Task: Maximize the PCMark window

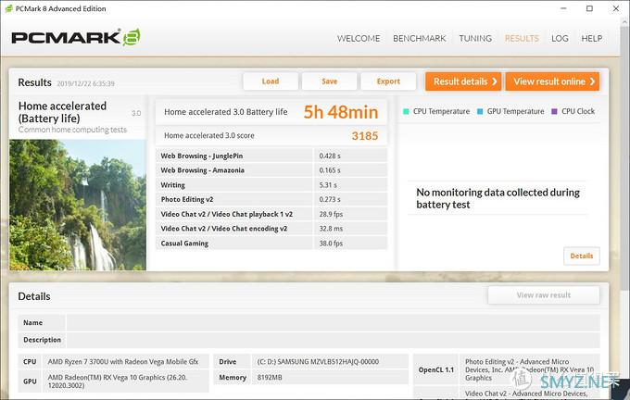Action: coord(589,8)
